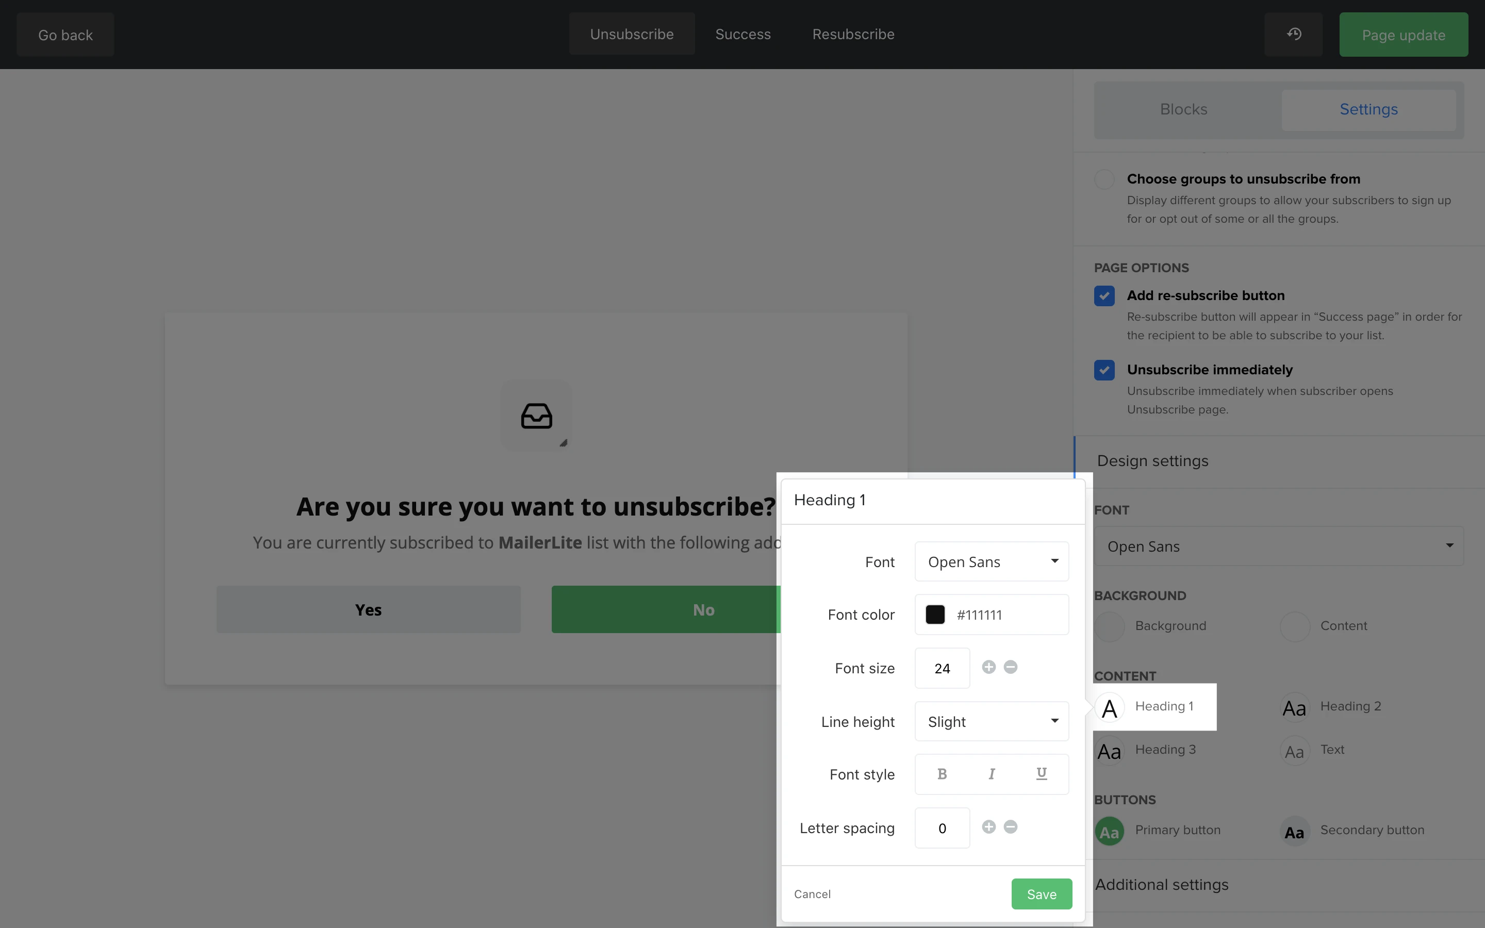Toggle italic font style
The height and width of the screenshot is (928, 1485).
coord(992,774)
